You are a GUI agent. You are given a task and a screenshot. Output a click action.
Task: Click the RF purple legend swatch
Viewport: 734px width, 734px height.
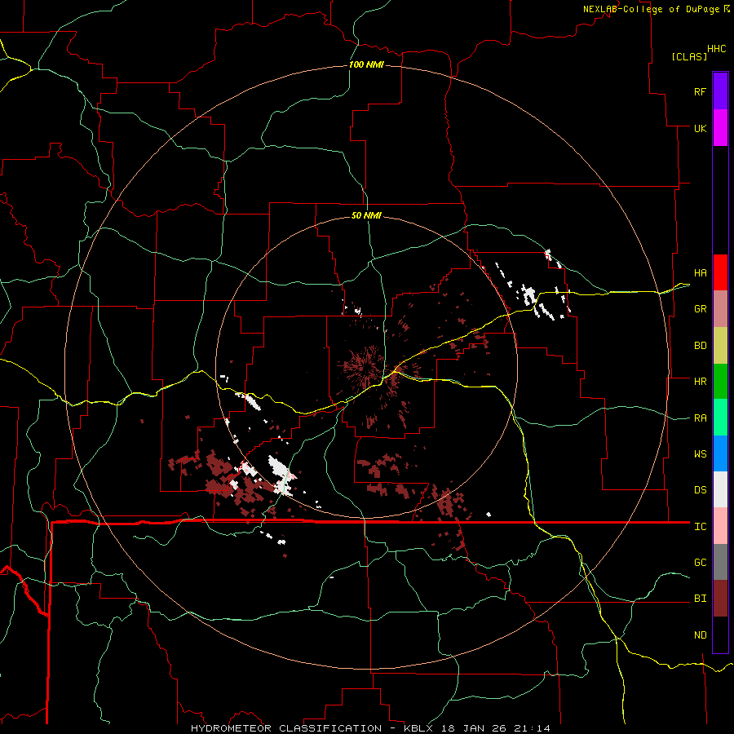point(720,91)
